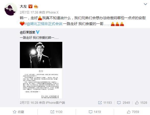Enlarge the black-and-white memorial announcement image
The width and height of the screenshot is (150, 115).
pyautogui.click(x=41, y=70)
